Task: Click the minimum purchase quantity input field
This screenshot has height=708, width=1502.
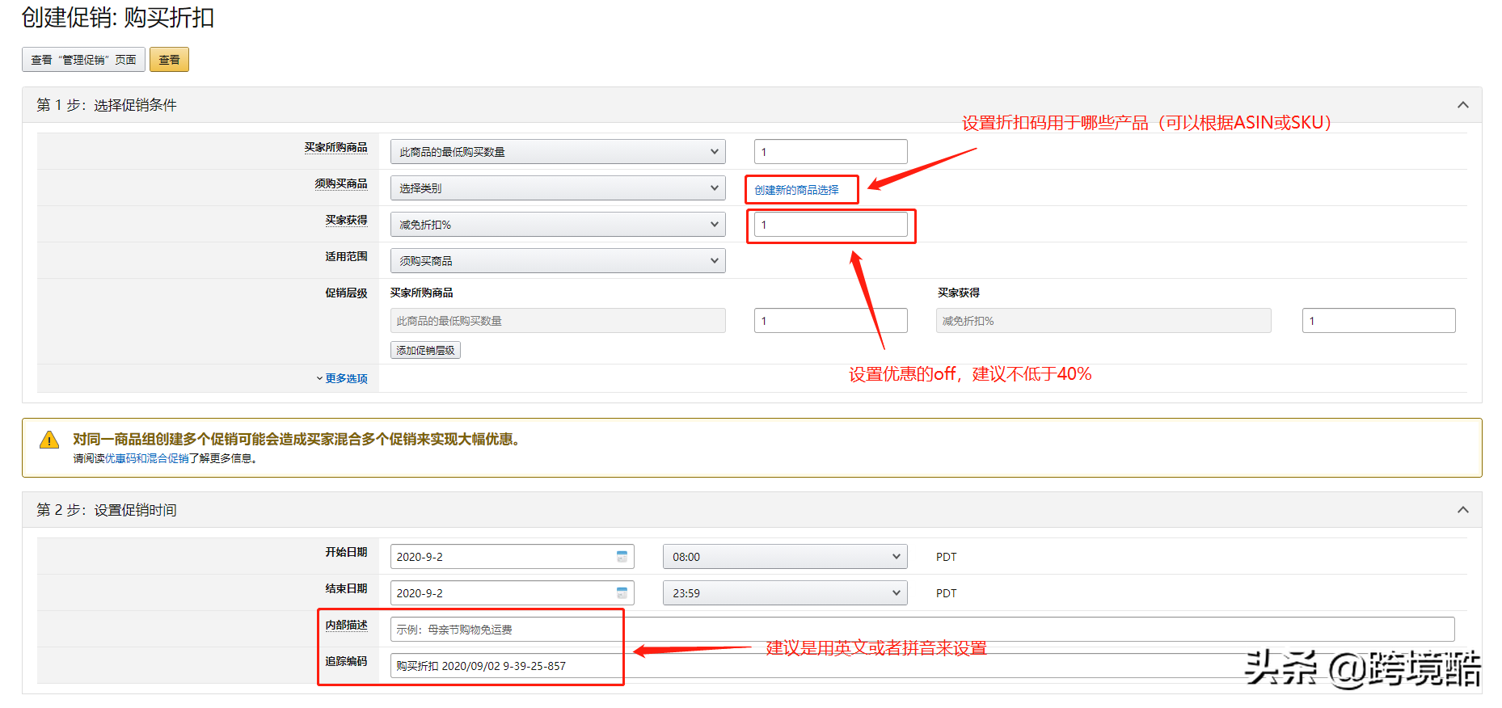Action: tap(830, 152)
